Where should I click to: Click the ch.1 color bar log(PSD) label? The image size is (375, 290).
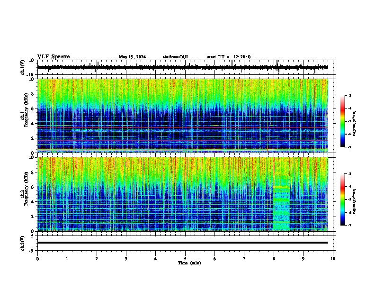click(354, 124)
